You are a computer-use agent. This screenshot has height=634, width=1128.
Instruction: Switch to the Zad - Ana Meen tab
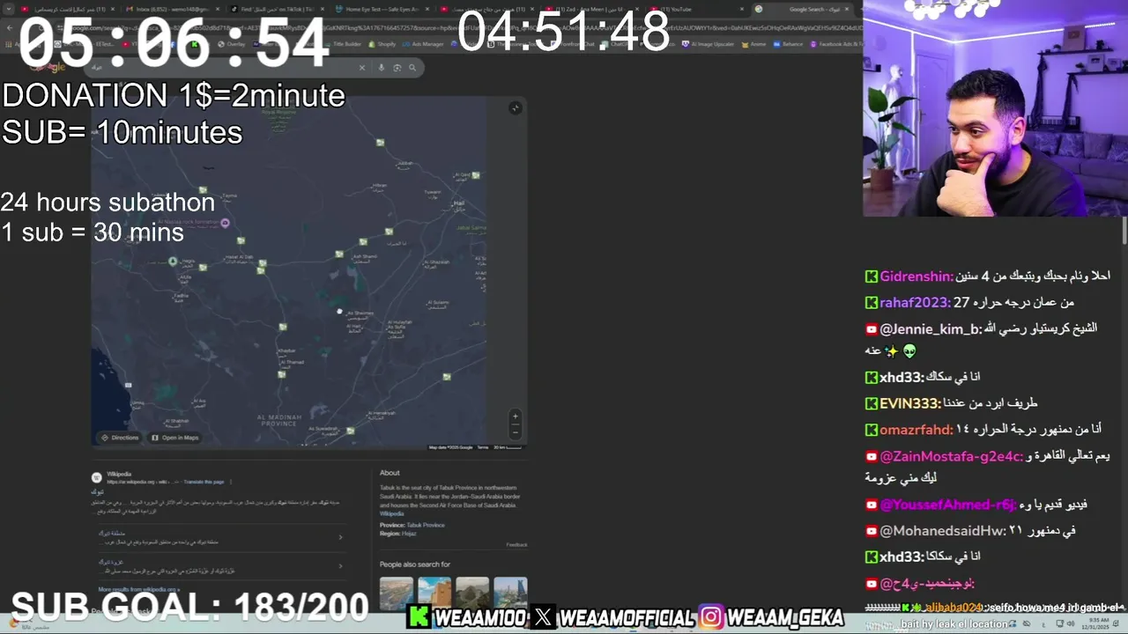(x=590, y=9)
